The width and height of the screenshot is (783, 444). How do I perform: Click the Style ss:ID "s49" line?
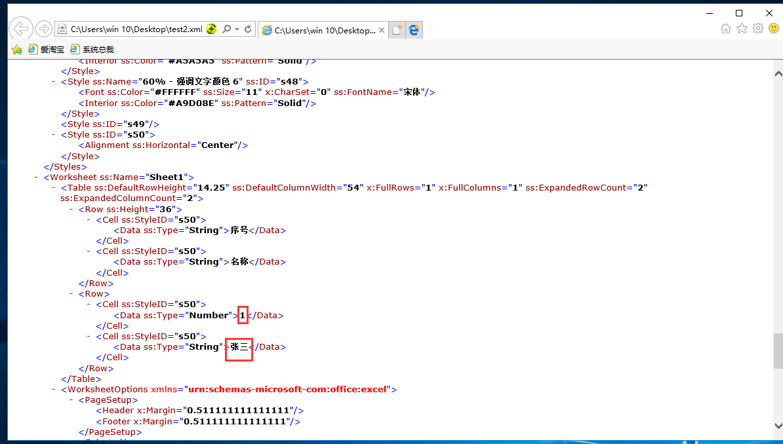point(110,124)
